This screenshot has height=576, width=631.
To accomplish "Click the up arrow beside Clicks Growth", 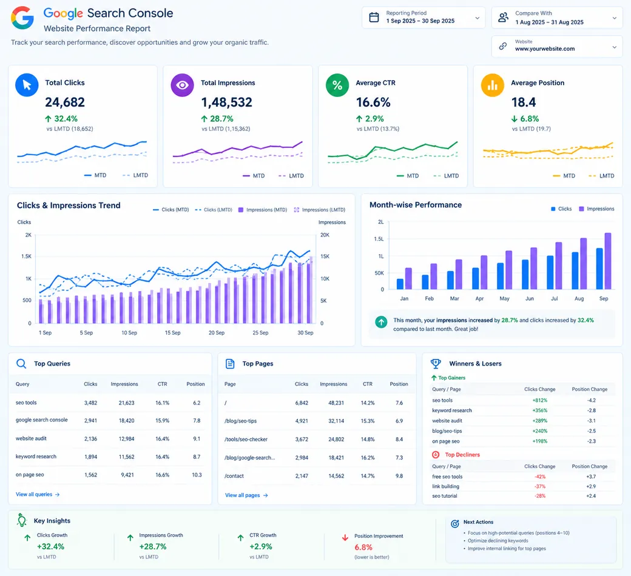I will [27, 537].
